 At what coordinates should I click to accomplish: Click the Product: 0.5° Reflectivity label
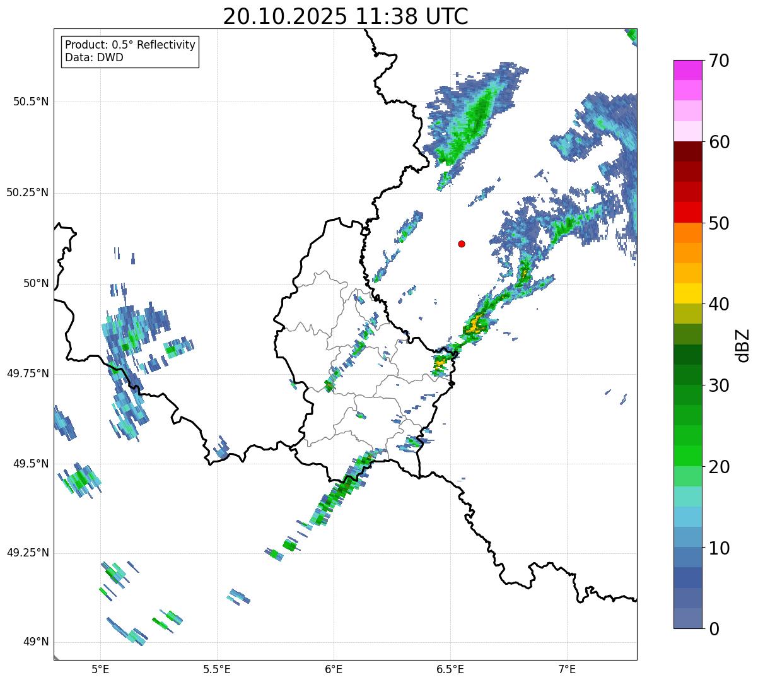pos(131,45)
